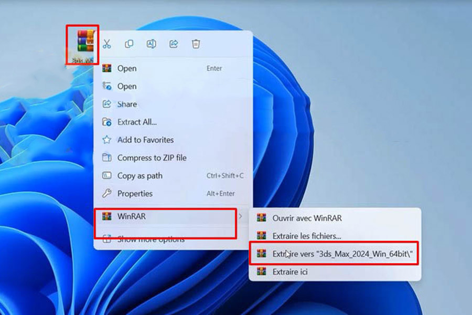This screenshot has width=472, height=315.
Task: Select Ouvrir avec WinRAR
Action: pos(307,218)
